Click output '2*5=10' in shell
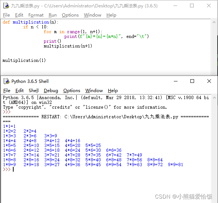Screen dimensions: 218x203 click(31, 146)
